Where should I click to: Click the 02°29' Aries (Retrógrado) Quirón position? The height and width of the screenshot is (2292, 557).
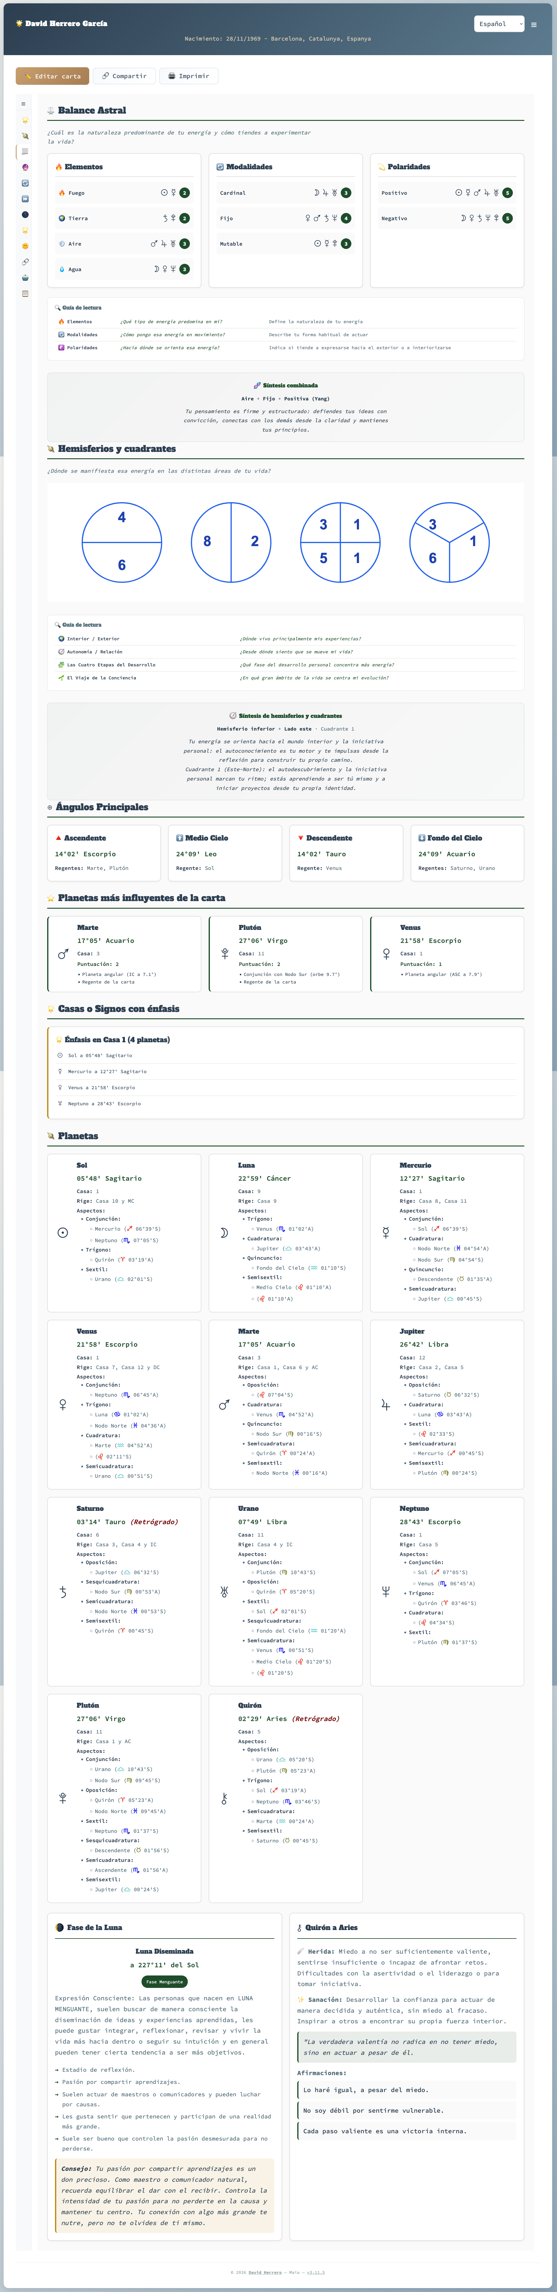(289, 1719)
